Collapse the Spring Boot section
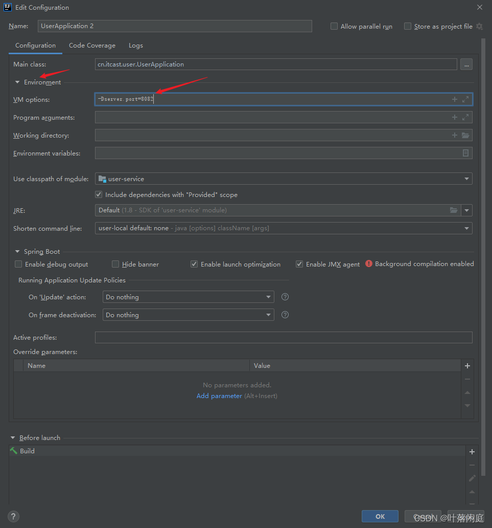 [x=17, y=252]
